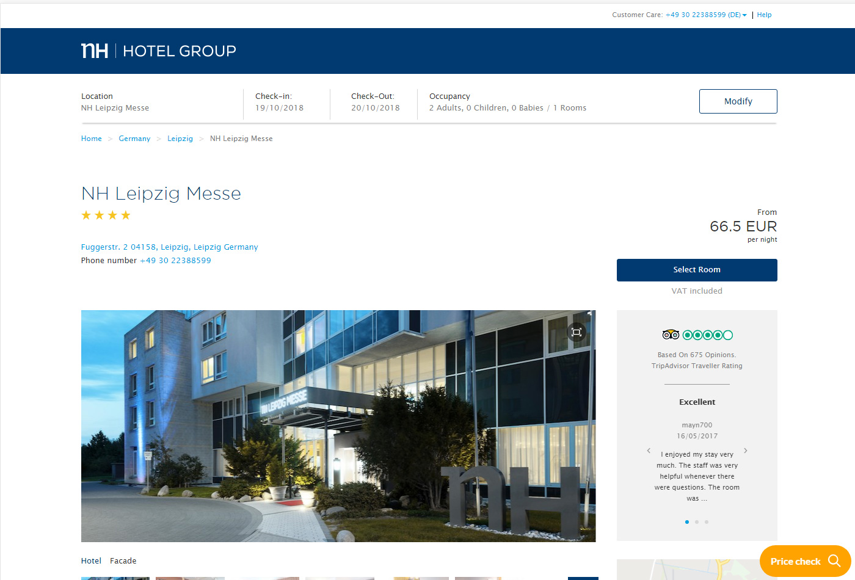Show the next traveller review
This screenshot has height=580, width=855.
click(x=745, y=451)
